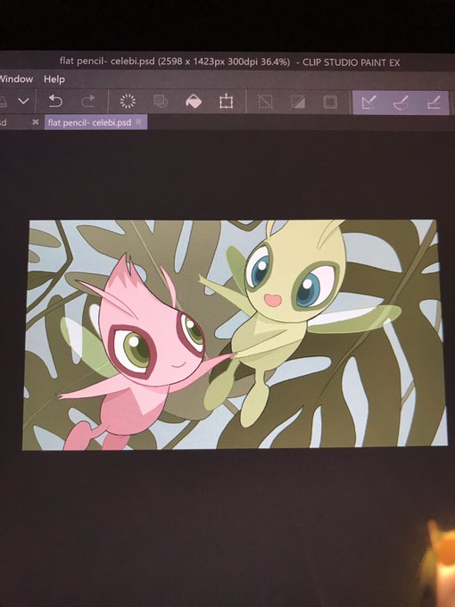Viewport: 455px width, 607px height.
Task: Click the Invert Selected Area icon
Action: tap(298, 102)
